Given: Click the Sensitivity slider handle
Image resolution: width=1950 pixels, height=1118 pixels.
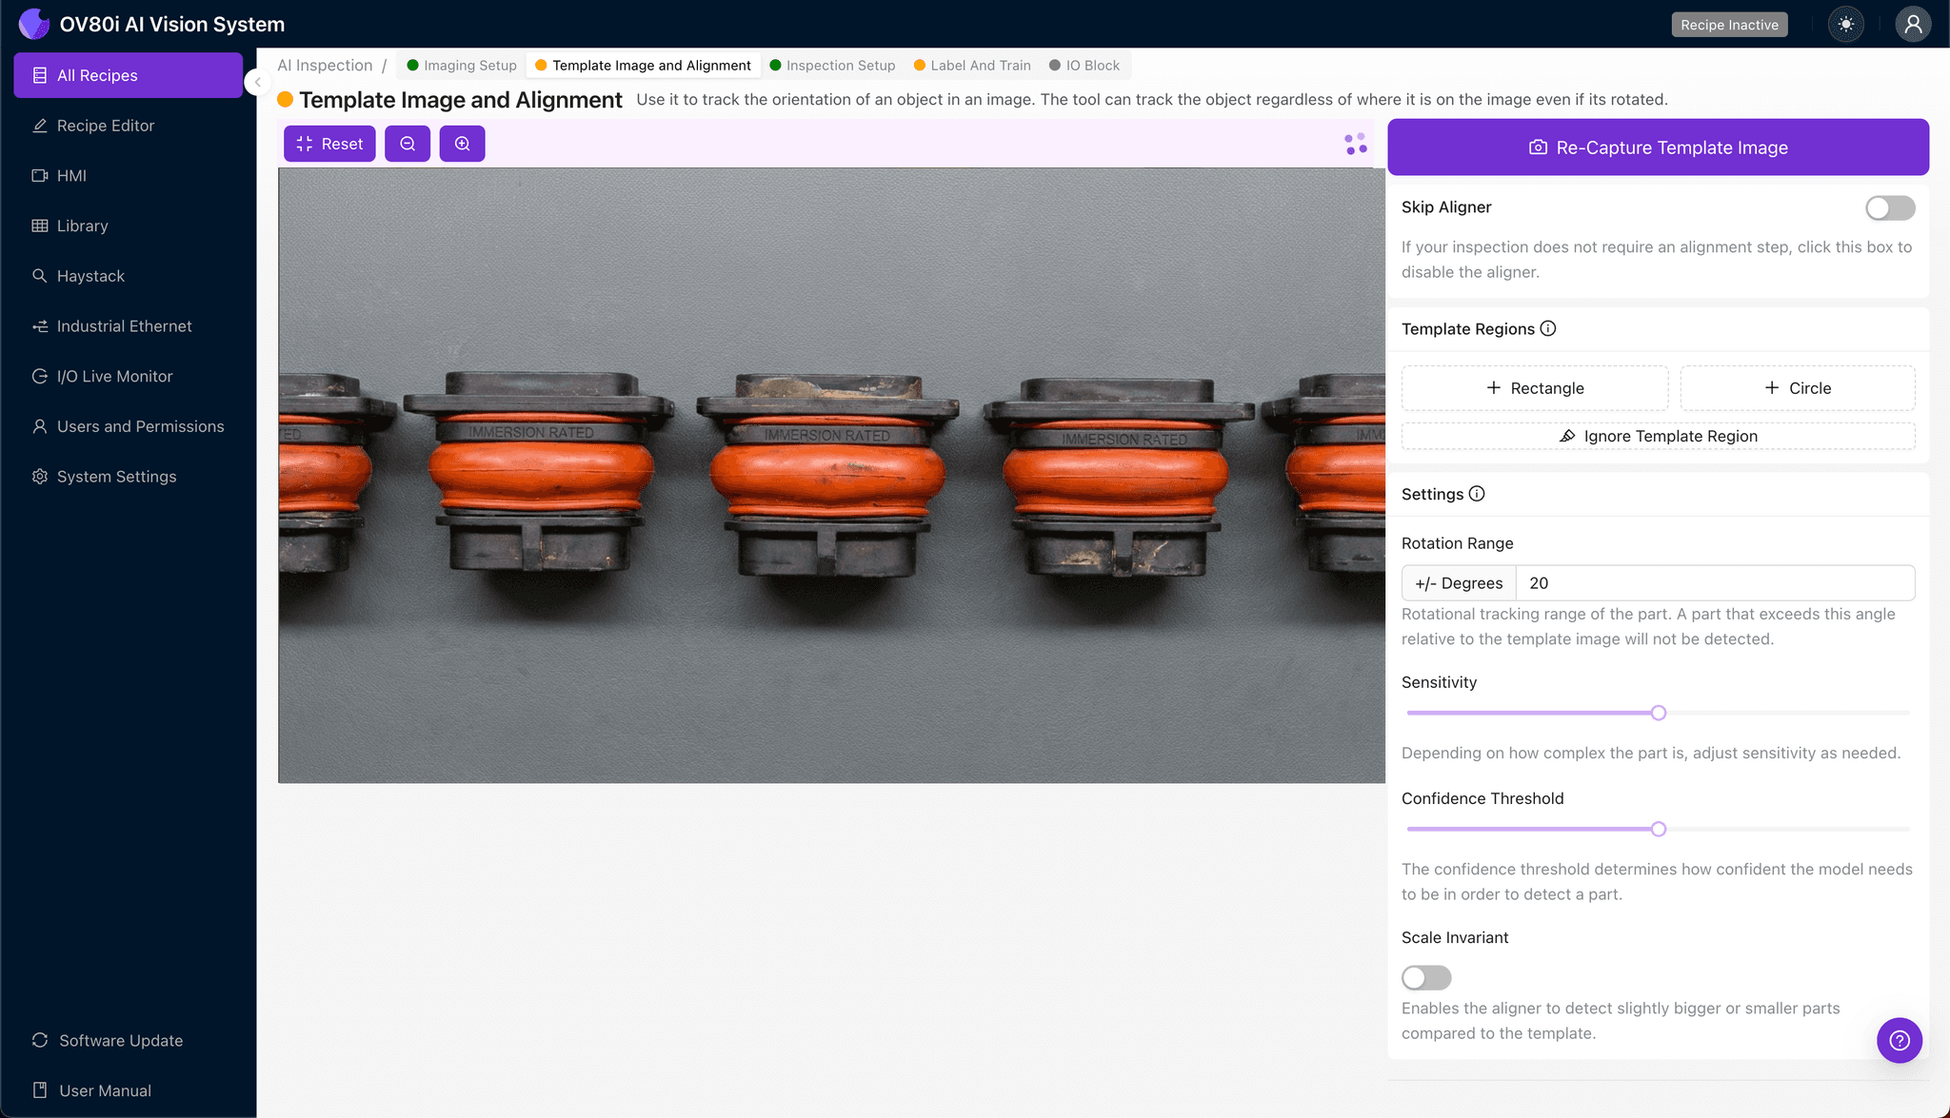Looking at the screenshot, I should (1658, 713).
